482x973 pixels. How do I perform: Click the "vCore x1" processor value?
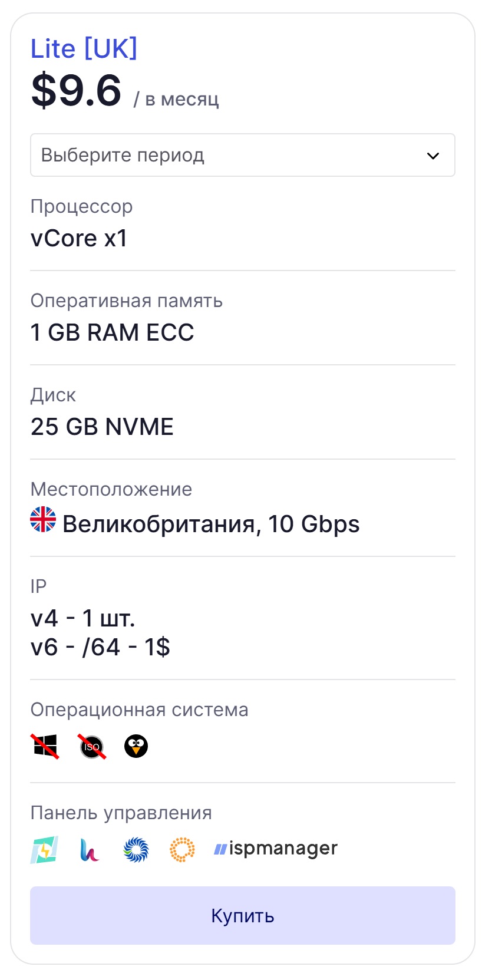pyautogui.click(x=79, y=238)
